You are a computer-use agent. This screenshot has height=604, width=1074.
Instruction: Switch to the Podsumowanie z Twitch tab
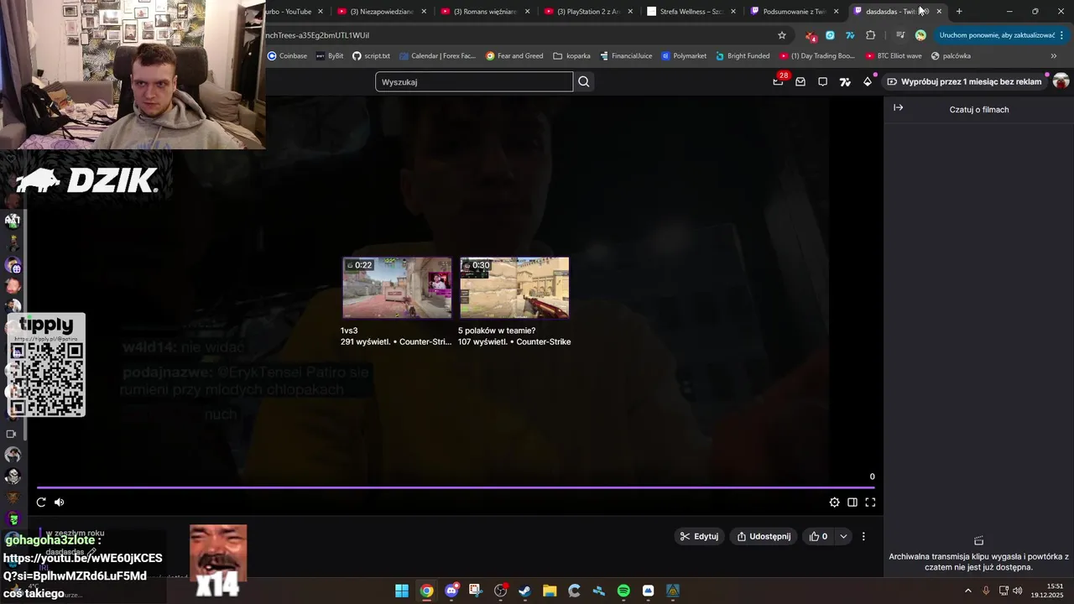click(794, 12)
